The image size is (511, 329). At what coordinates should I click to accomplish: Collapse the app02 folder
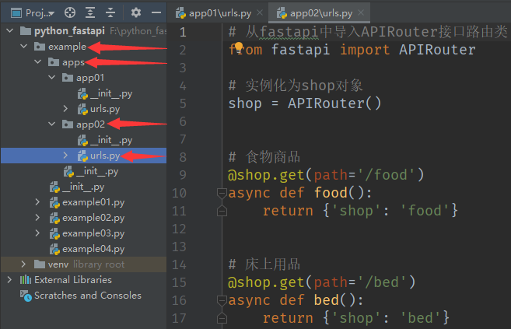click(x=52, y=124)
